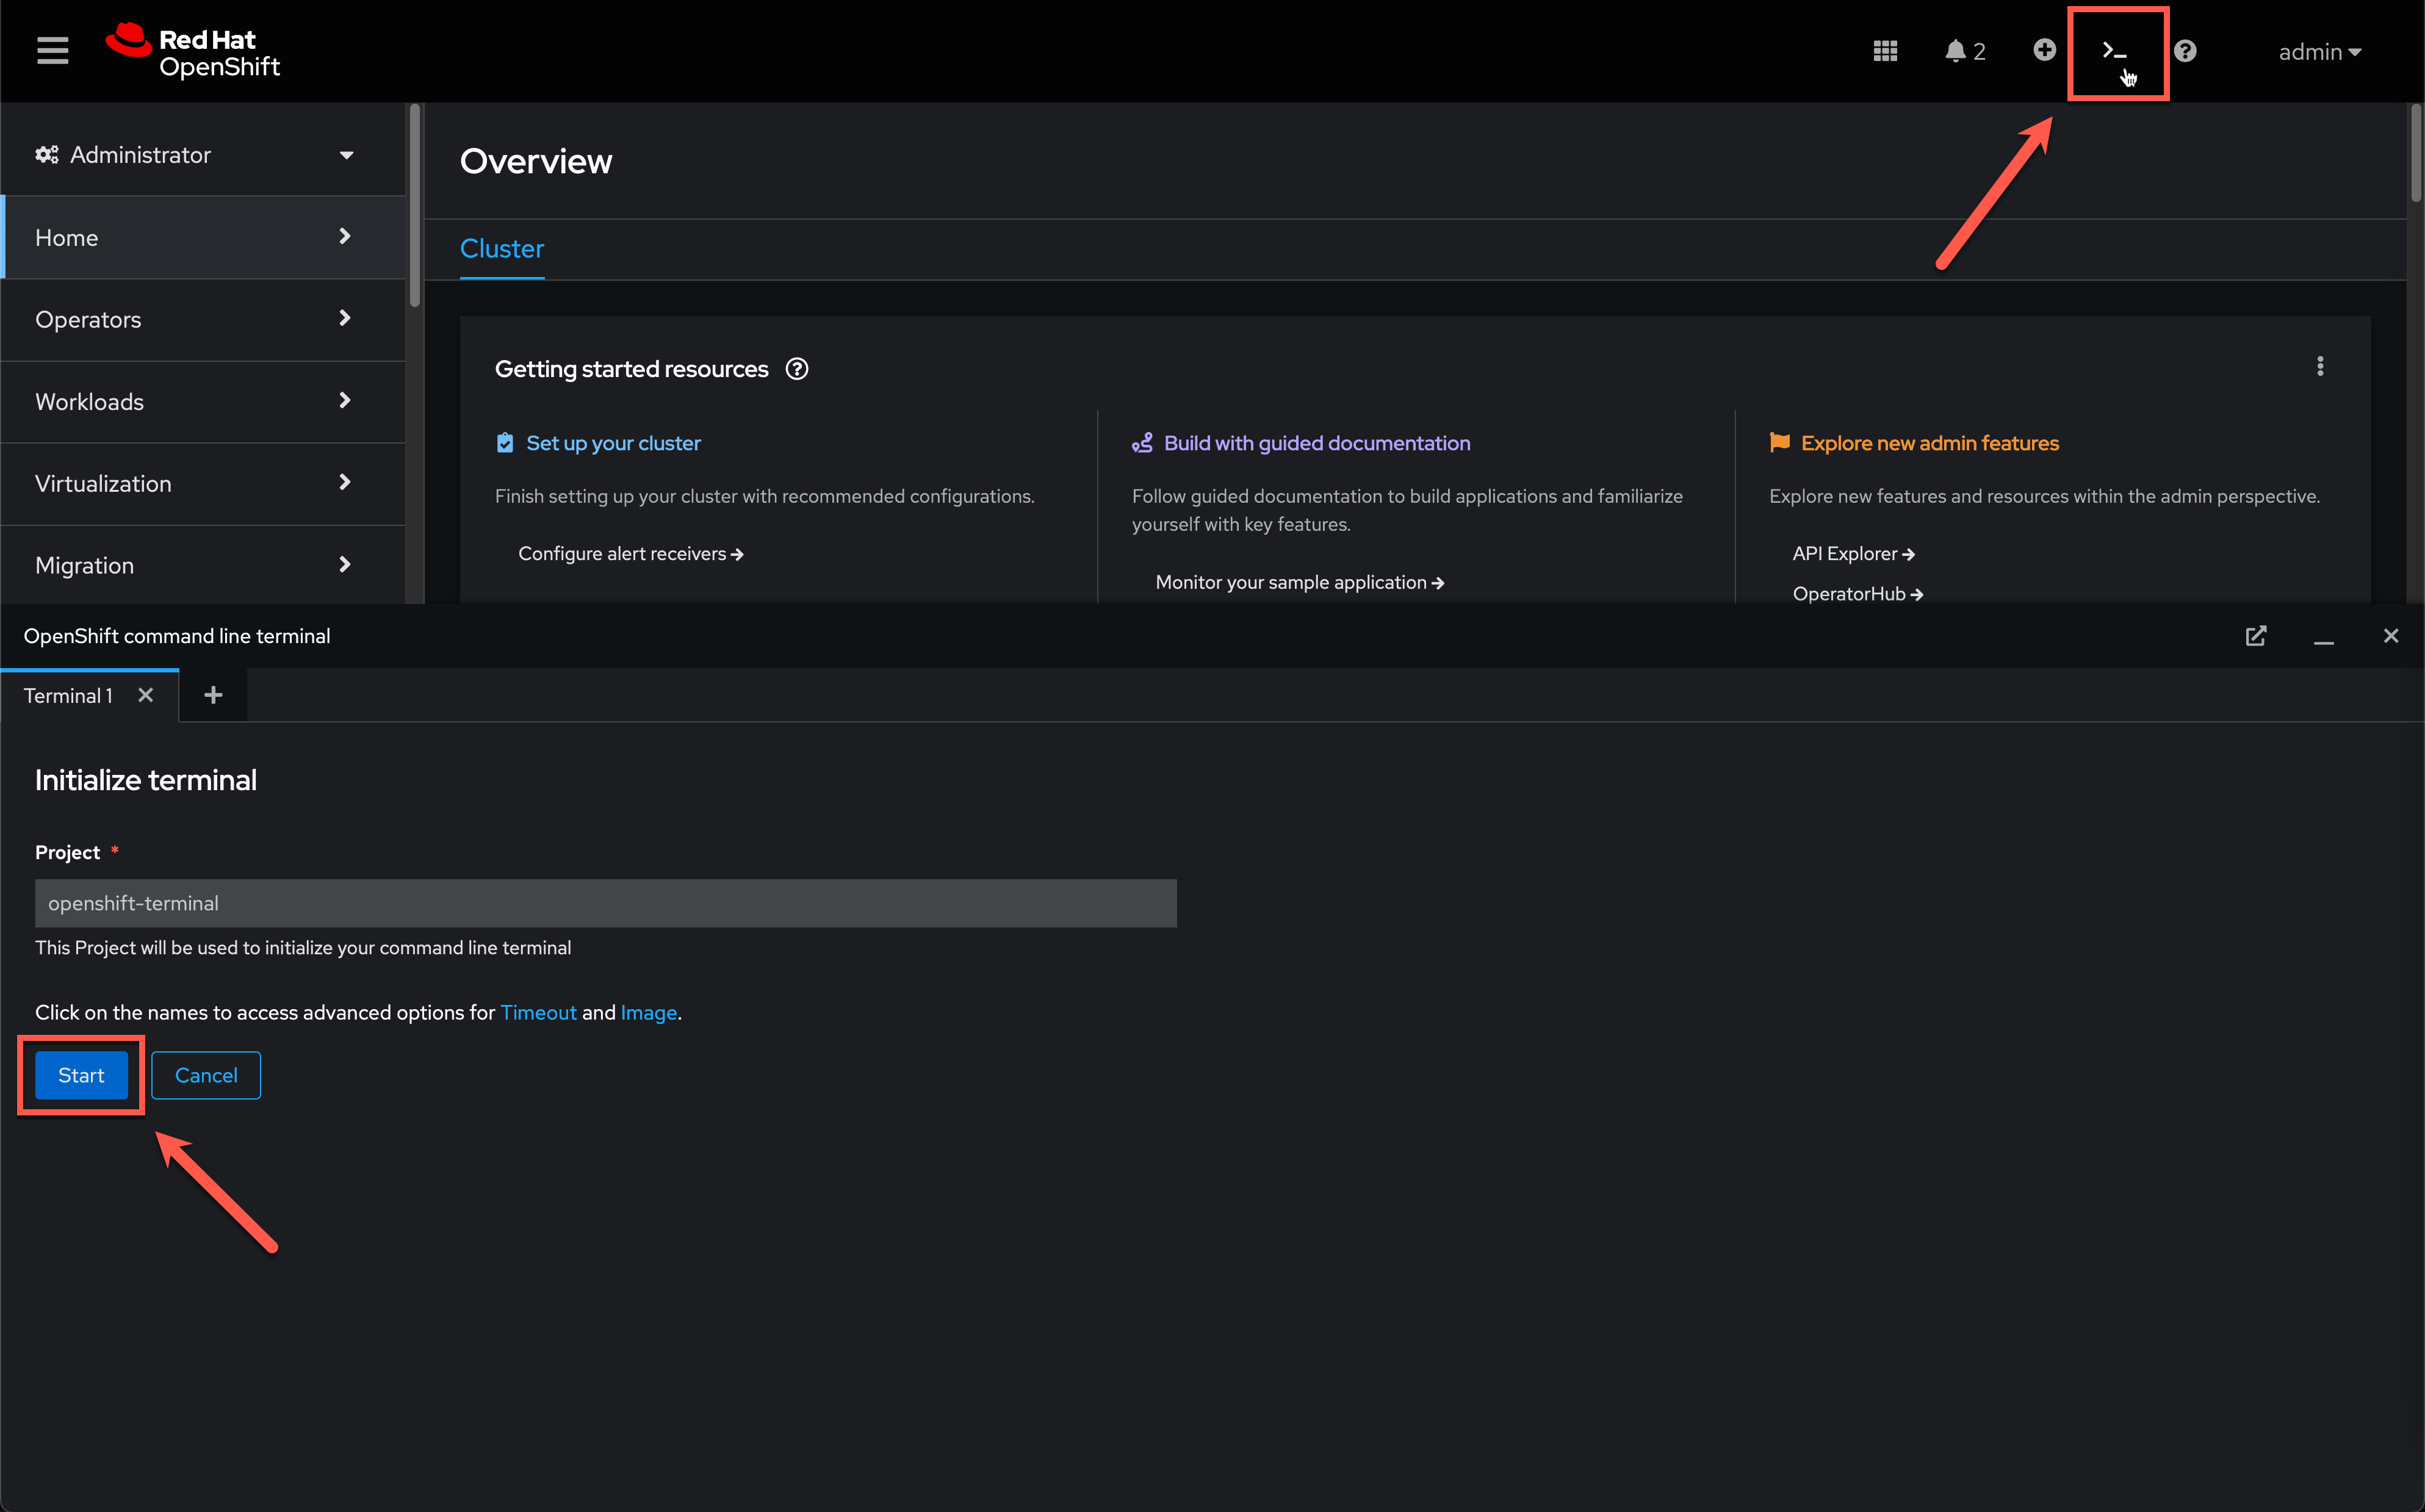Open the admin user dropdown
Screen dimensions: 2425x1512
(2319, 52)
